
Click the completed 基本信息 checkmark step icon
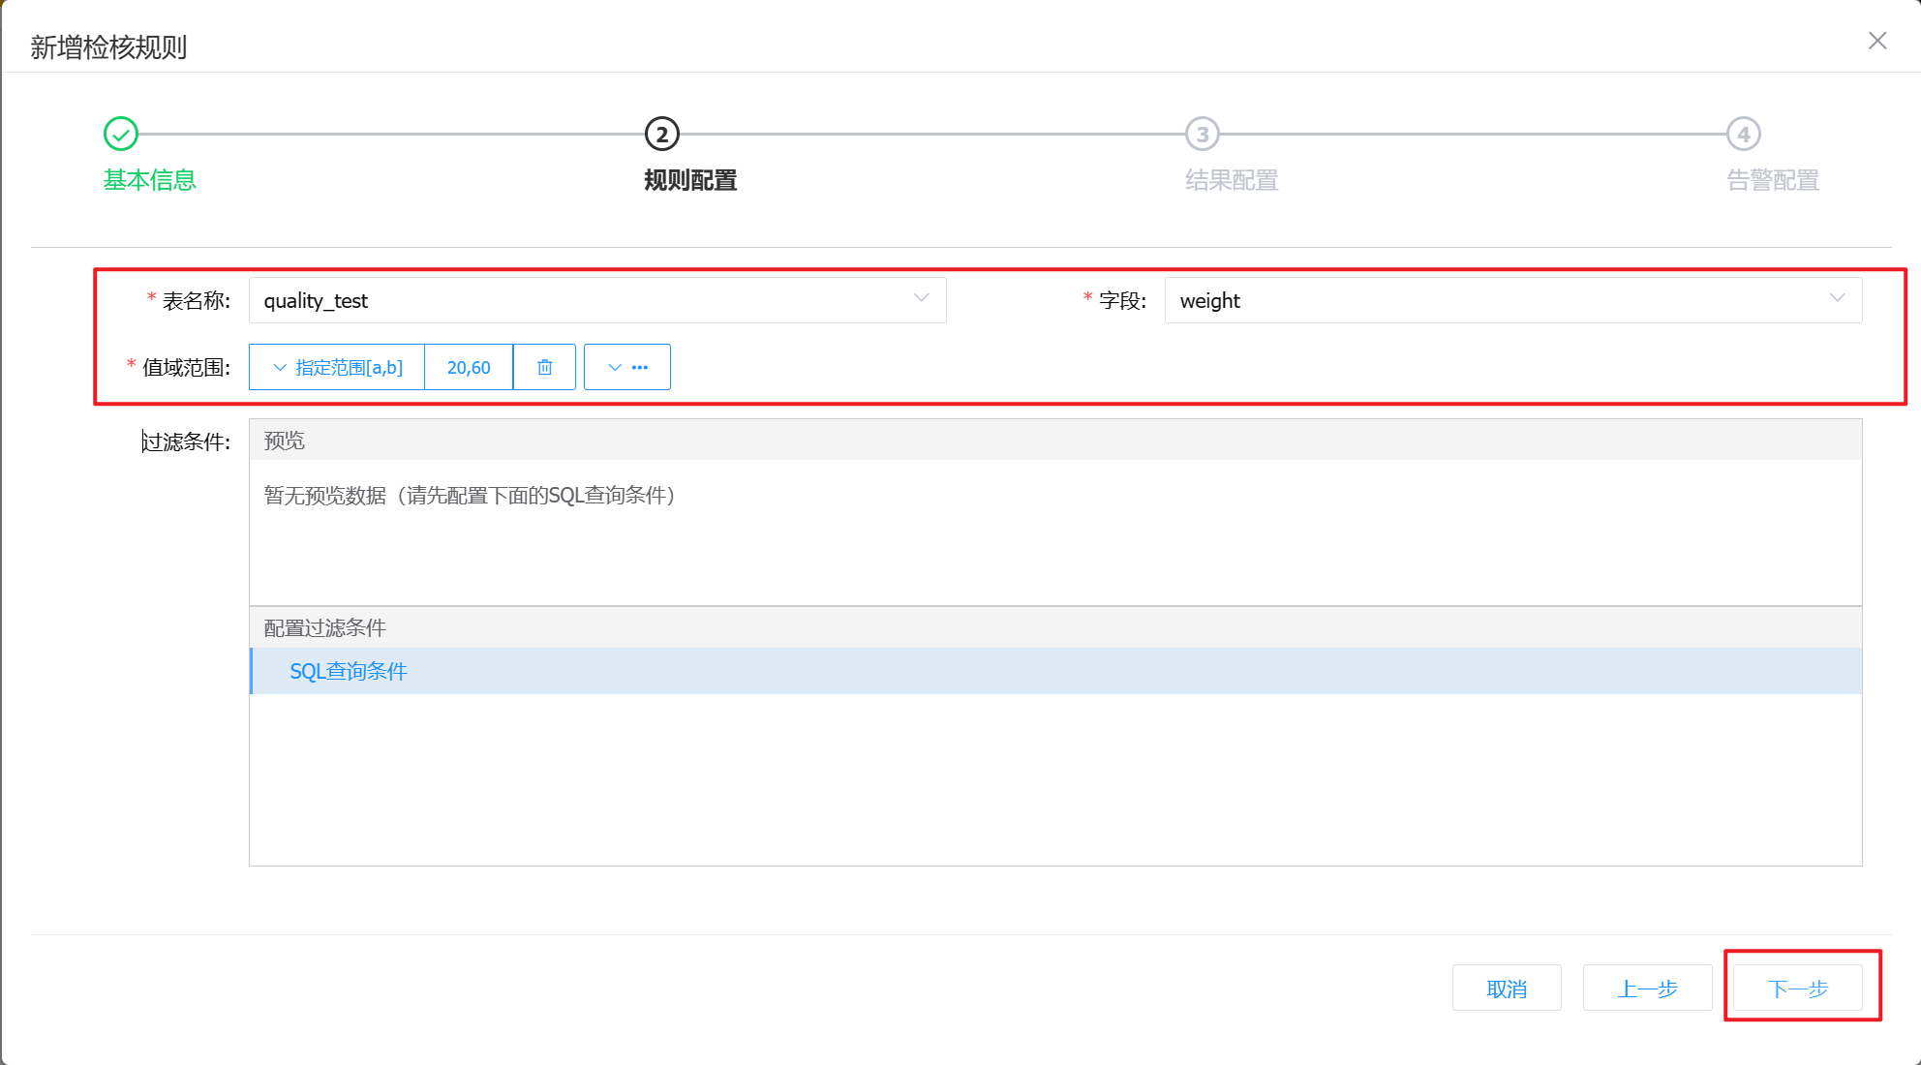(121, 135)
